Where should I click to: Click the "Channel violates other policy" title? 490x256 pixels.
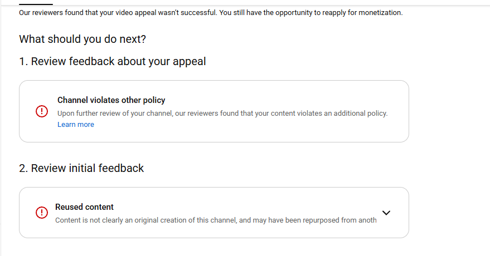coord(111,100)
